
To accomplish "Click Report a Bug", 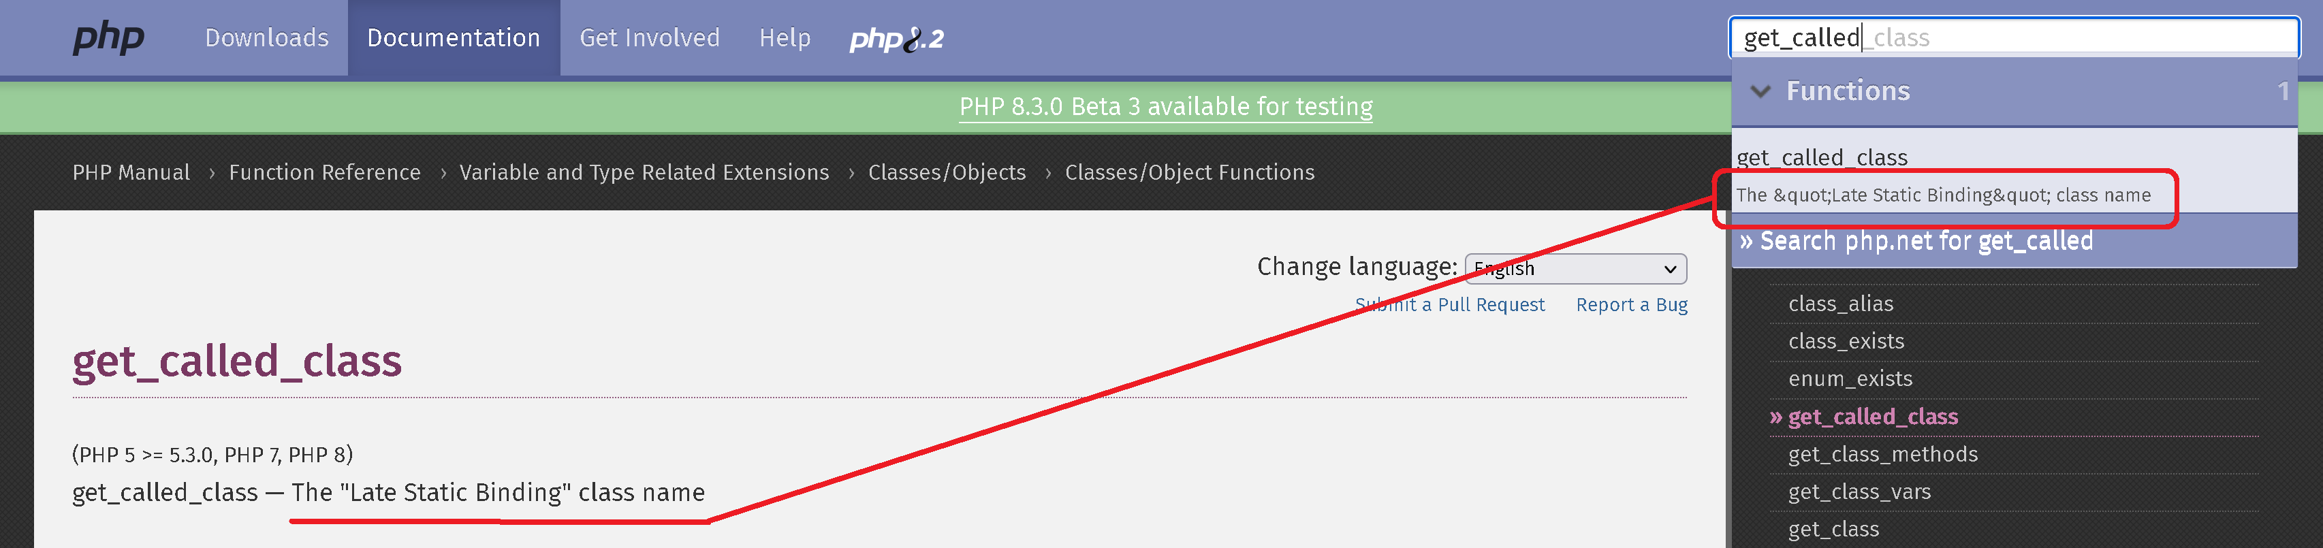I will point(1631,305).
